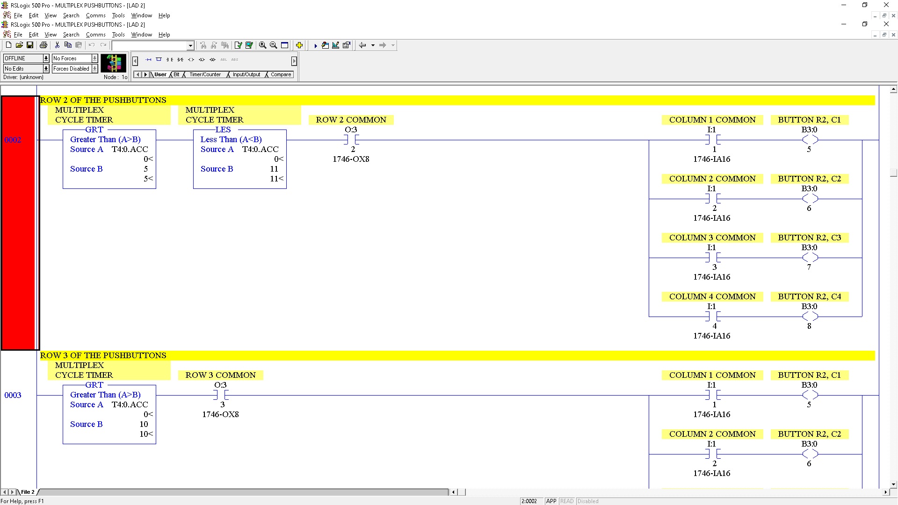Select rung number 0002 in red margin
898x505 pixels.
[x=13, y=140]
